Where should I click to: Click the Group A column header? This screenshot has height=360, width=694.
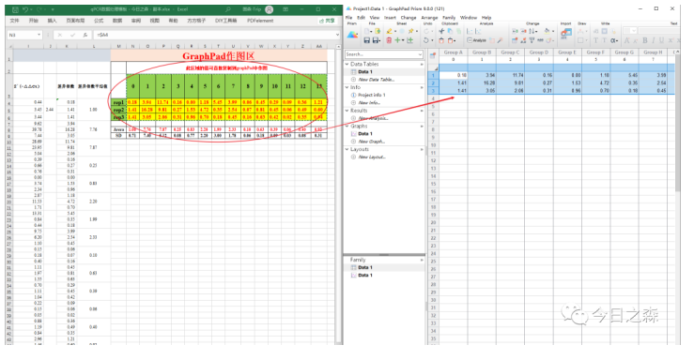tap(453, 52)
